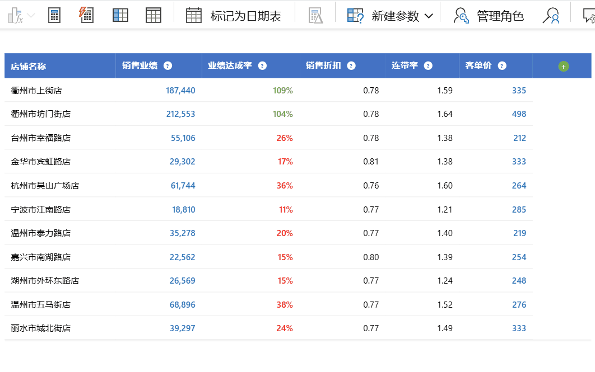Click the New Table grid icon
The width and height of the screenshot is (595, 372).
click(x=154, y=16)
